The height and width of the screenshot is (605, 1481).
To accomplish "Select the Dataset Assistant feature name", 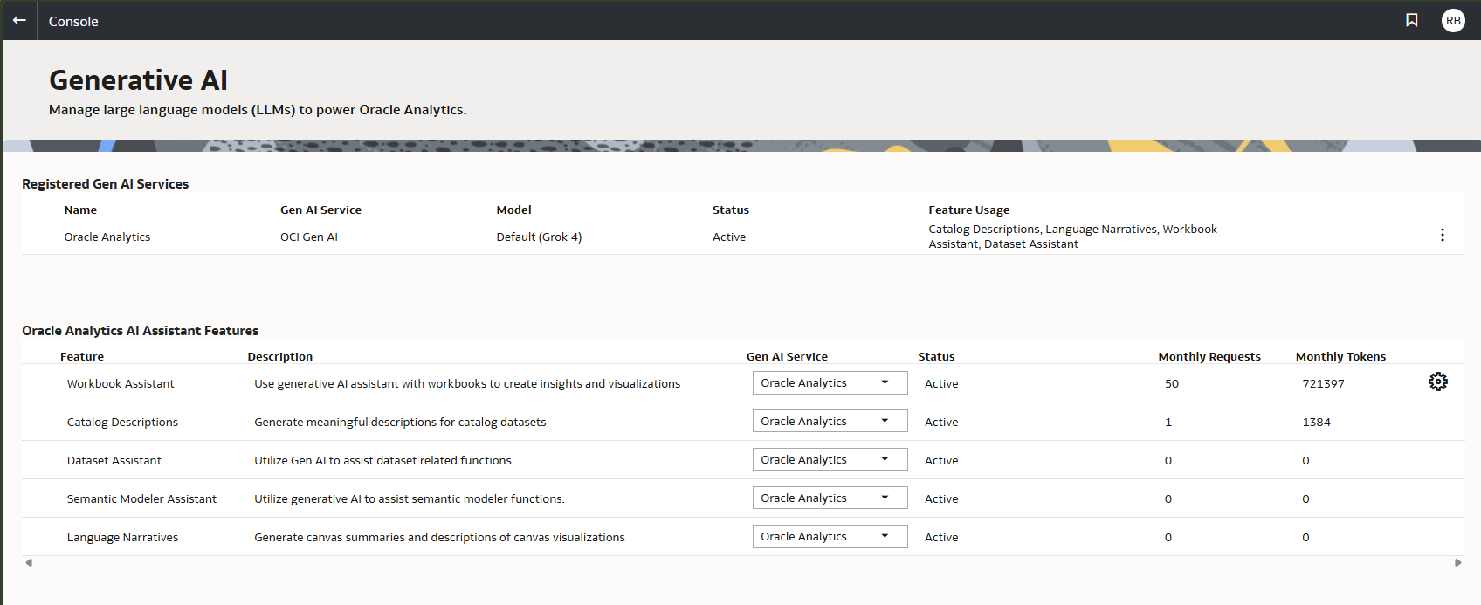I will (x=114, y=461).
